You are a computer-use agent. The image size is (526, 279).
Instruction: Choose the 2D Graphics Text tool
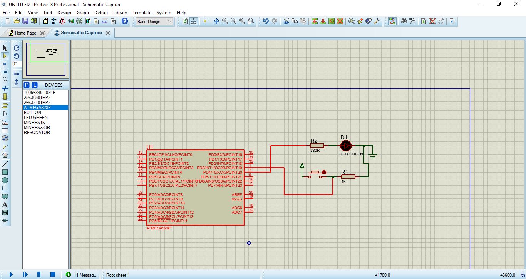click(x=5, y=204)
